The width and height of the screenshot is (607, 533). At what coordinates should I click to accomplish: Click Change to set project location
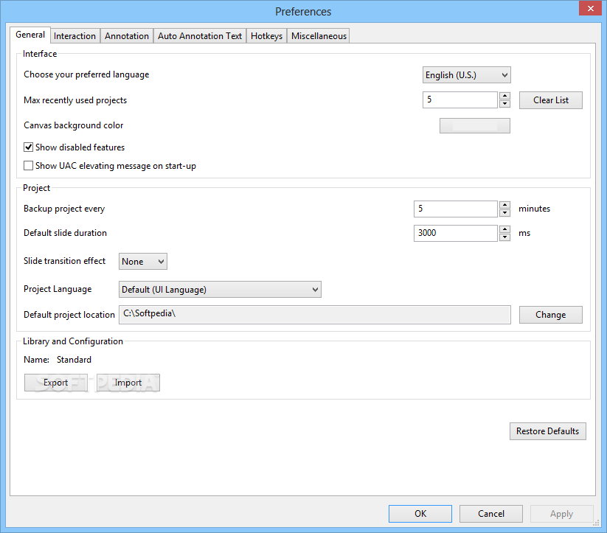point(550,315)
